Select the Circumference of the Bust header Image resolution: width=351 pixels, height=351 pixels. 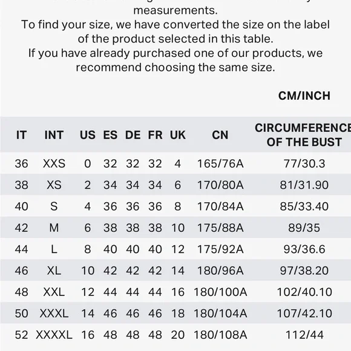click(304, 135)
